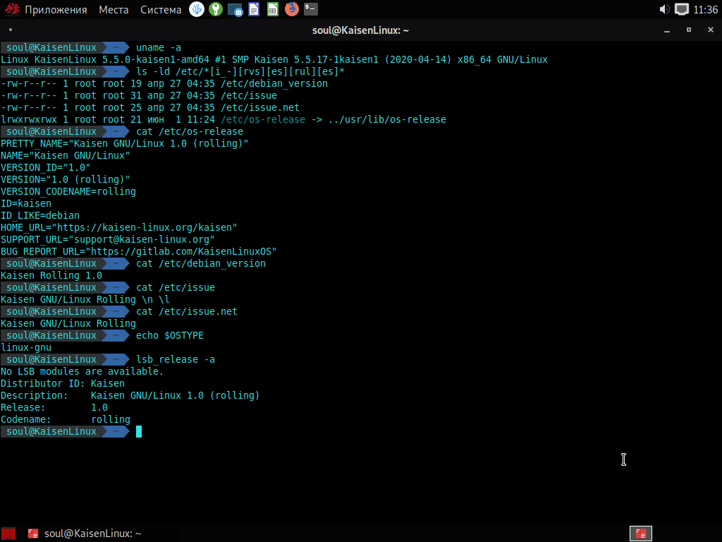Launch LibreOffice Calc from the panel
Image resolution: width=722 pixels, height=542 pixels.
click(273, 9)
